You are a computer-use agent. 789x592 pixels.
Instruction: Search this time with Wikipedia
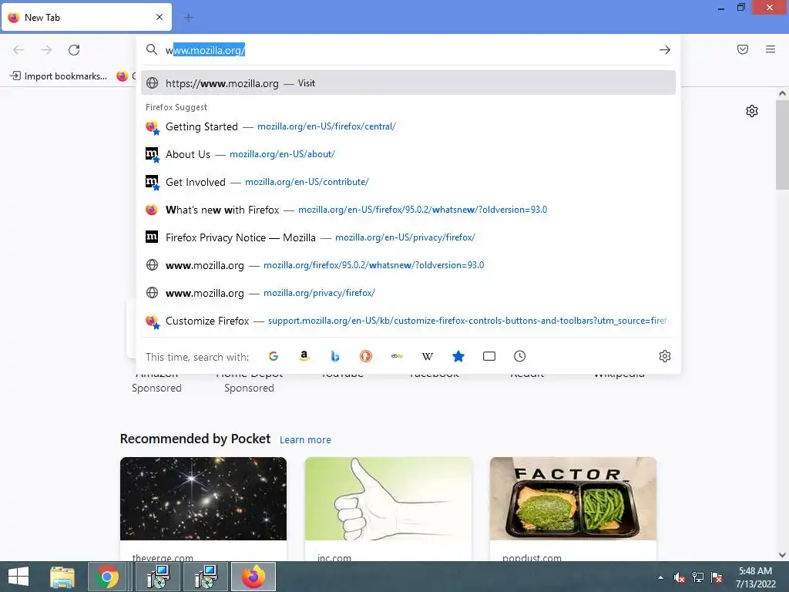tap(427, 356)
